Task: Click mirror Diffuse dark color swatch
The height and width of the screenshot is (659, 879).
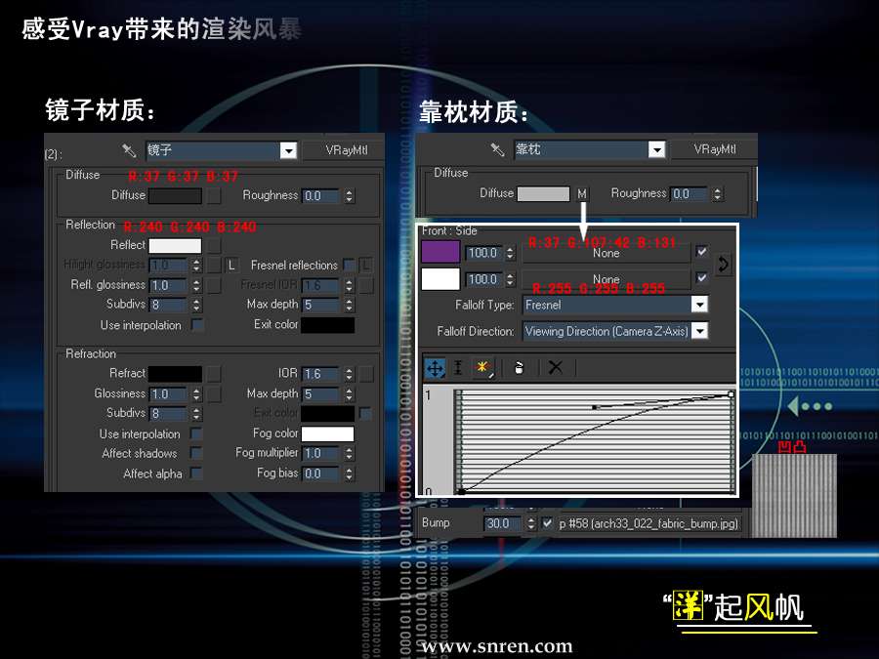Action: click(x=175, y=195)
